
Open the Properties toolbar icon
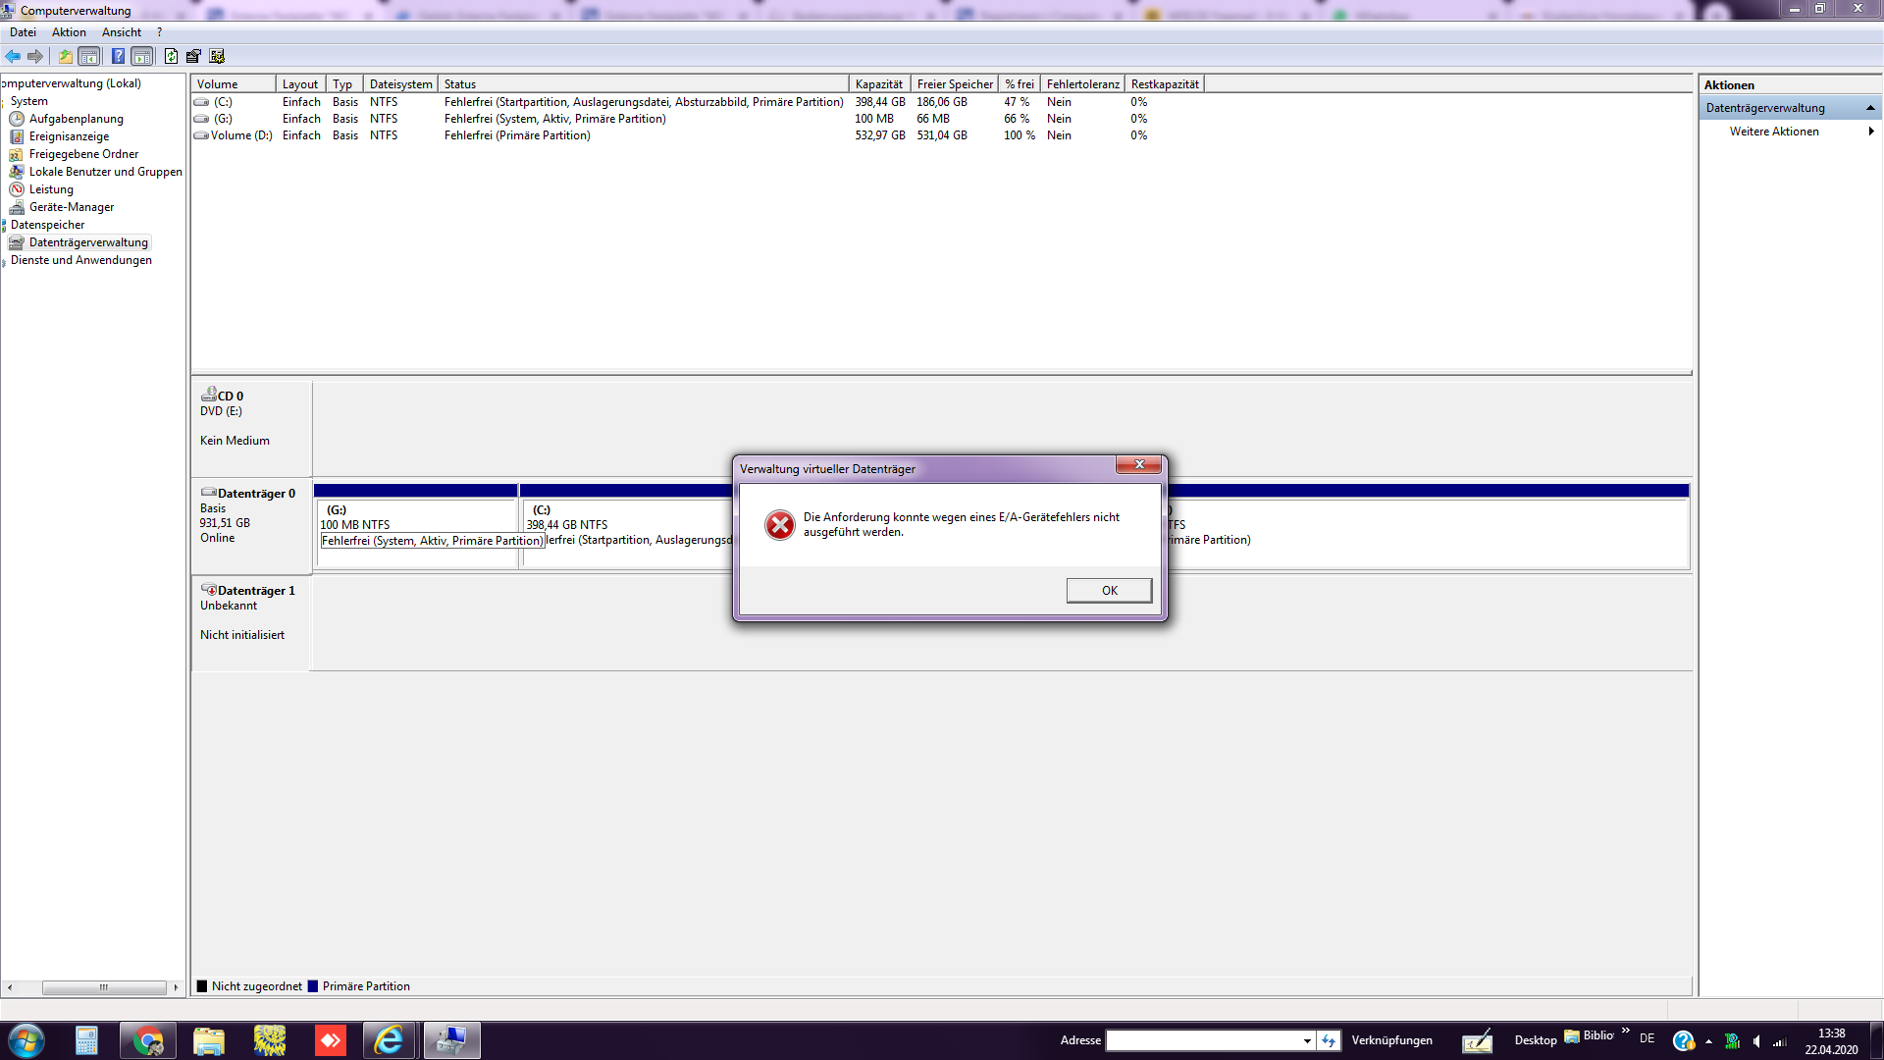(193, 56)
